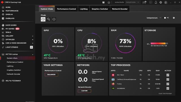This screenshot has height=102, width=181.
Task: Click the Firefox process name
Action: [119, 84]
